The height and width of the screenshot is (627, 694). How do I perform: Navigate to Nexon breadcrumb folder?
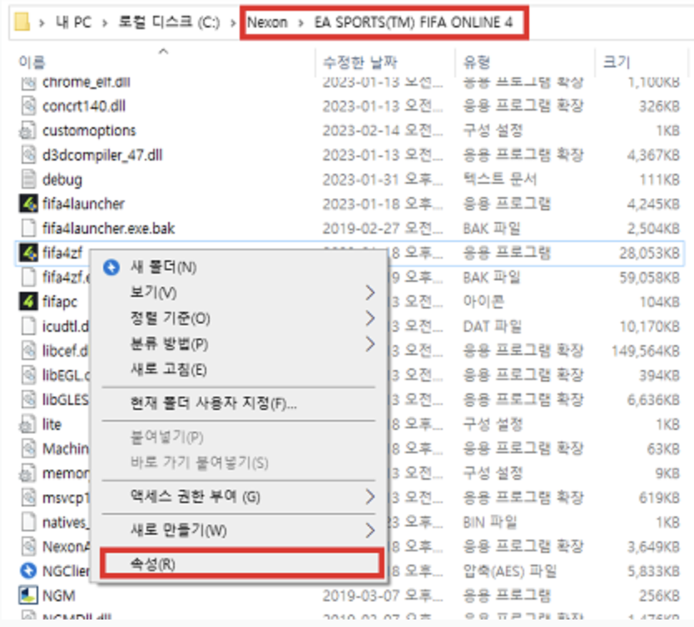click(x=267, y=22)
